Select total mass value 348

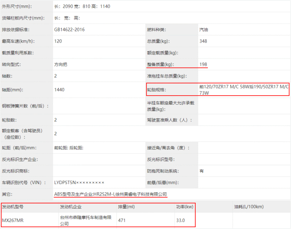click(203, 41)
